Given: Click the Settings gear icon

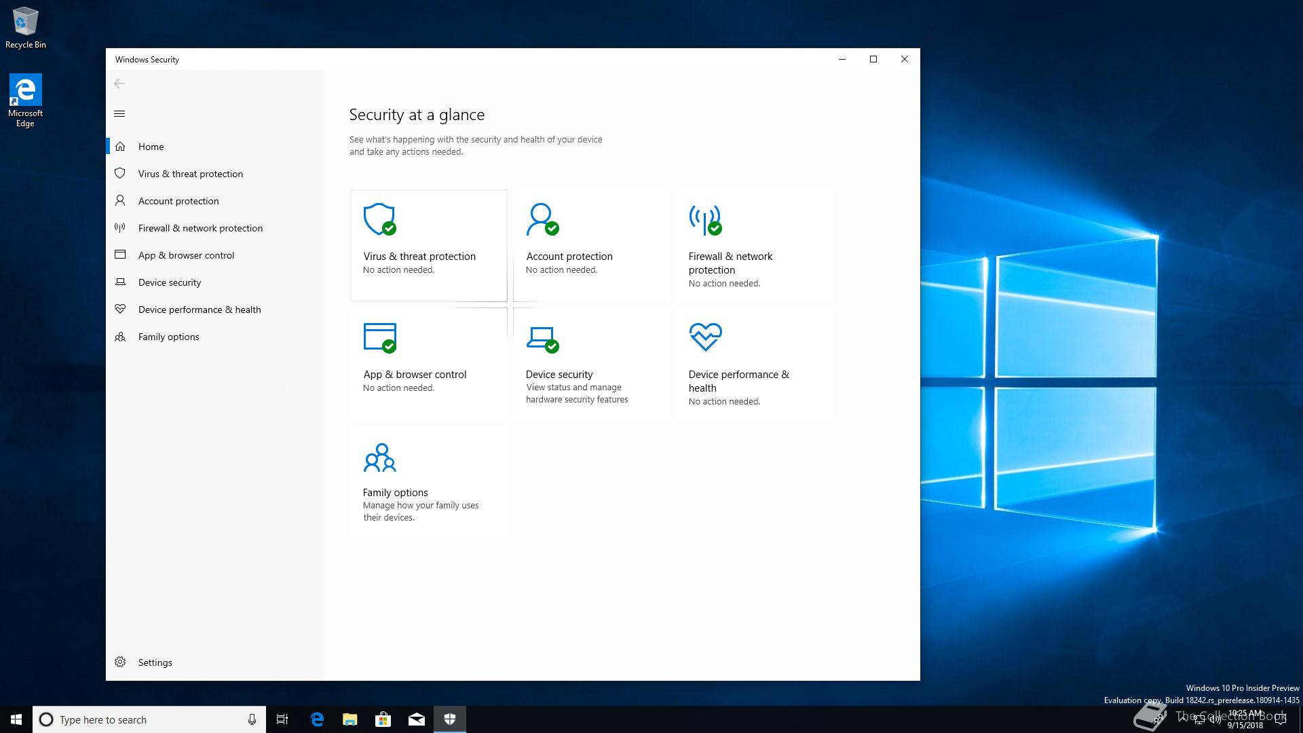Looking at the screenshot, I should [120, 662].
